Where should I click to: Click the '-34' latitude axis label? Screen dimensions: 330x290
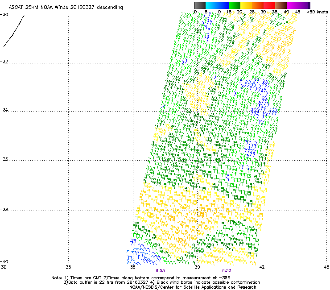[4, 110]
